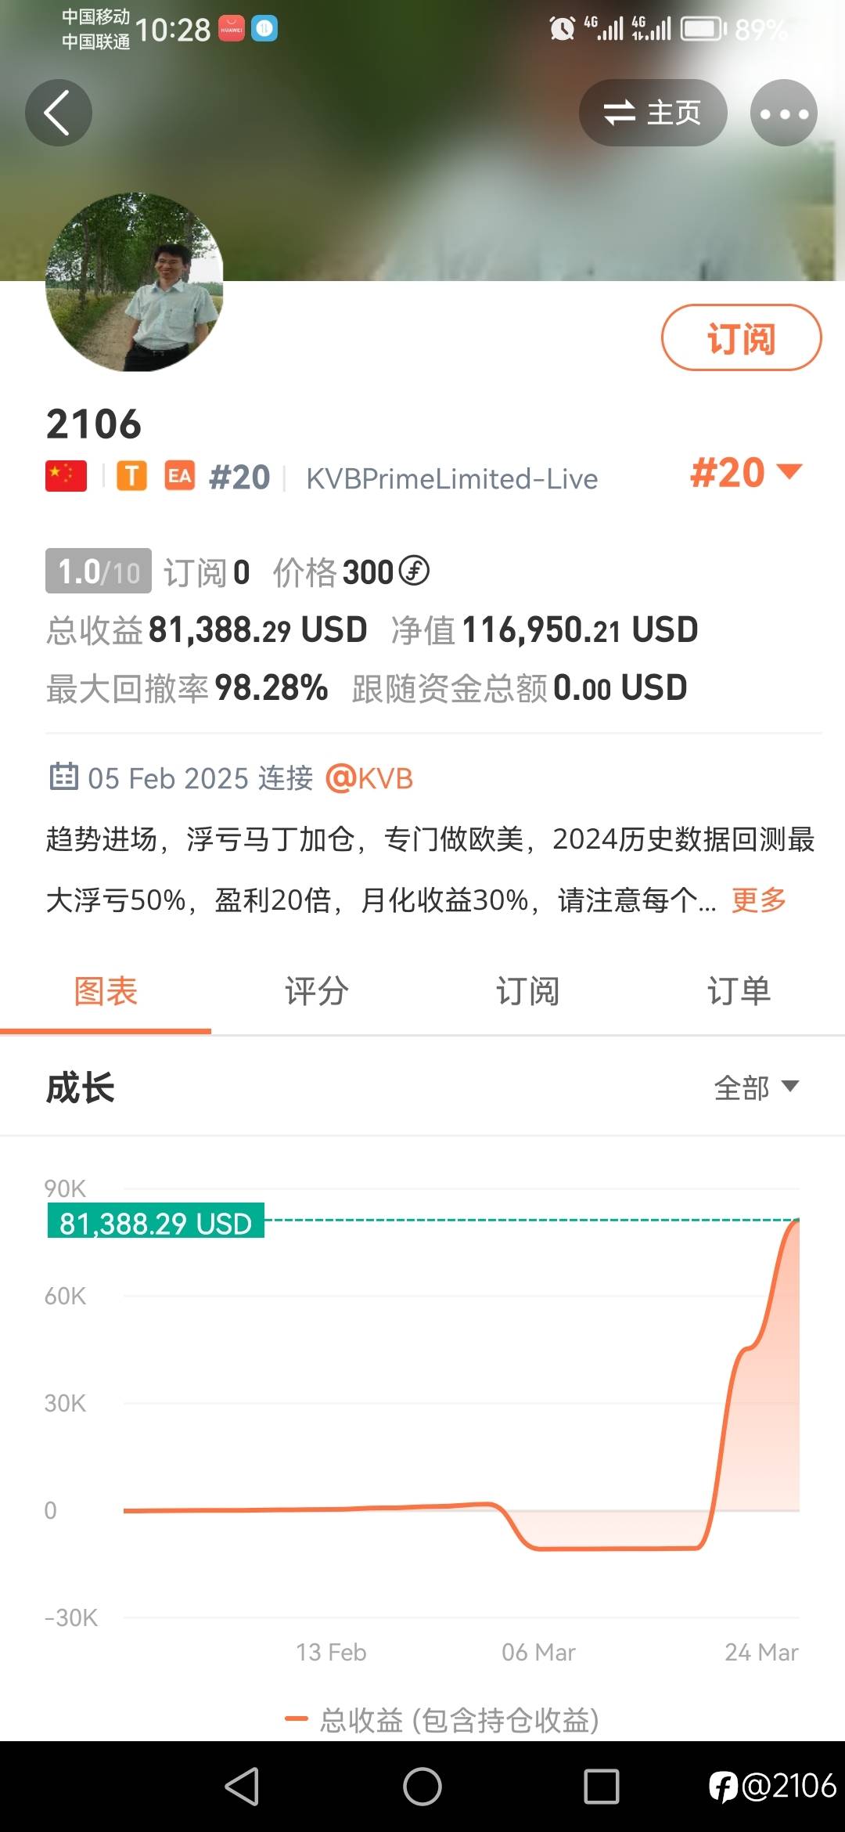Screen dimensions: 845x1832
Task: Switch to the 订单 tab
Action: point(739,991)
